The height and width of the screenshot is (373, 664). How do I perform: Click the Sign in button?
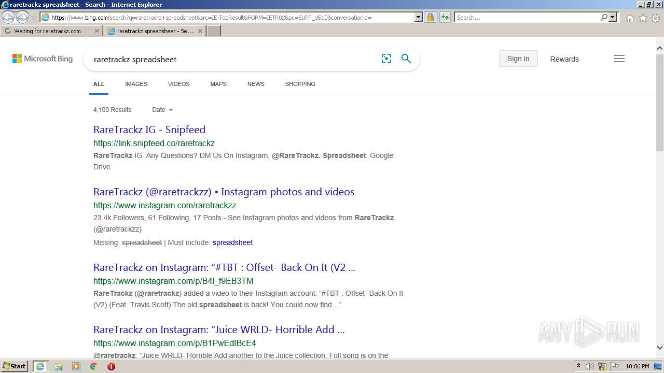point(518,59)
